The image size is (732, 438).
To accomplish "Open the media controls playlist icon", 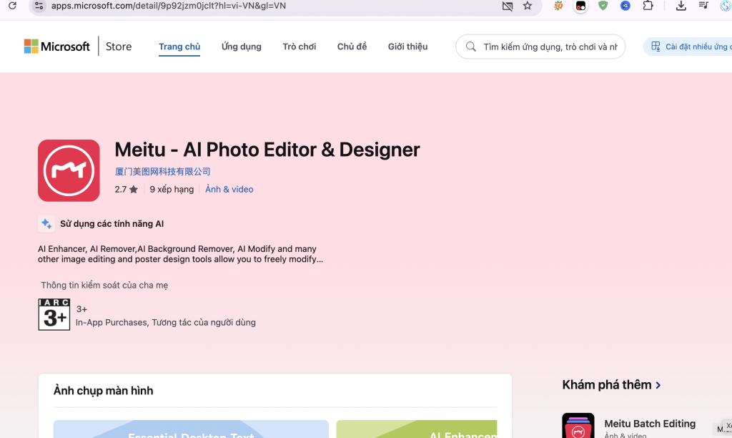I will pos(703,6).
